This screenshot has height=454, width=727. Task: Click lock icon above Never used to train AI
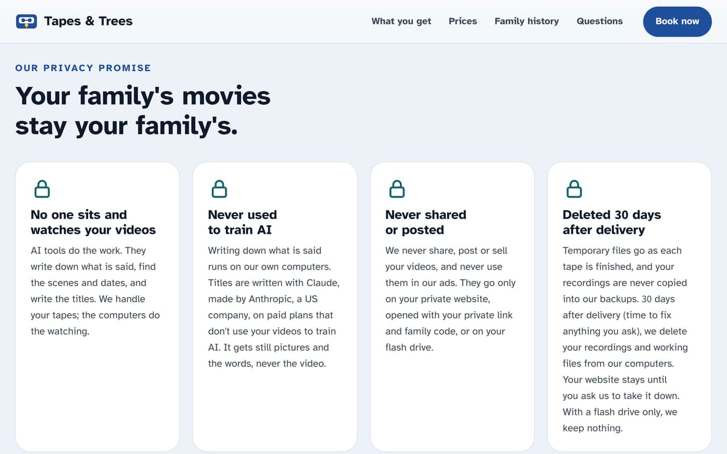pyautogui.click(x=219, y=189)
